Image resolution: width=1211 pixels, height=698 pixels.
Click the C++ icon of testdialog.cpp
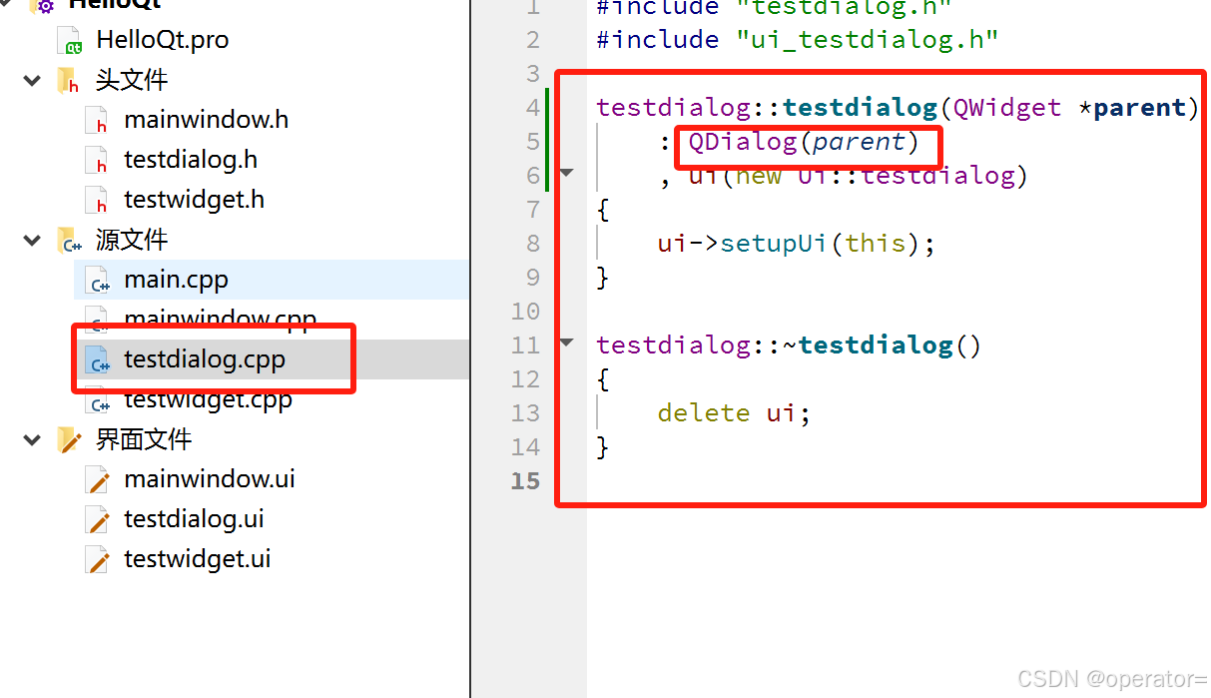click(x=98, y=360)
